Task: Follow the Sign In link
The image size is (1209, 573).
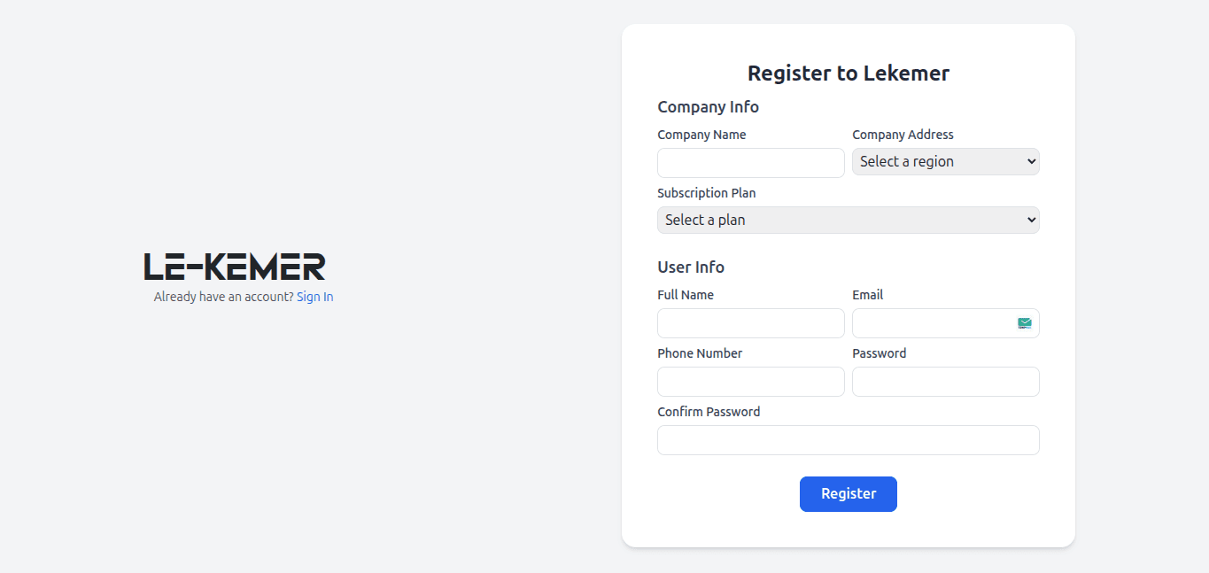Action: point(314,298)
